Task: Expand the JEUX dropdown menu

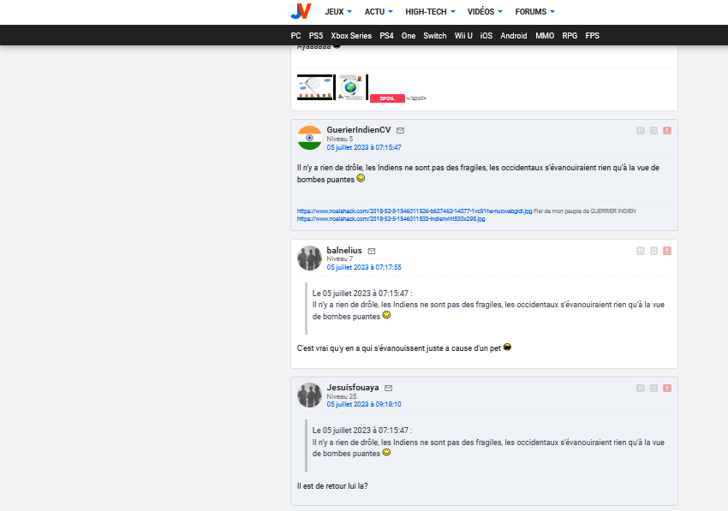Action: (340, 12)
